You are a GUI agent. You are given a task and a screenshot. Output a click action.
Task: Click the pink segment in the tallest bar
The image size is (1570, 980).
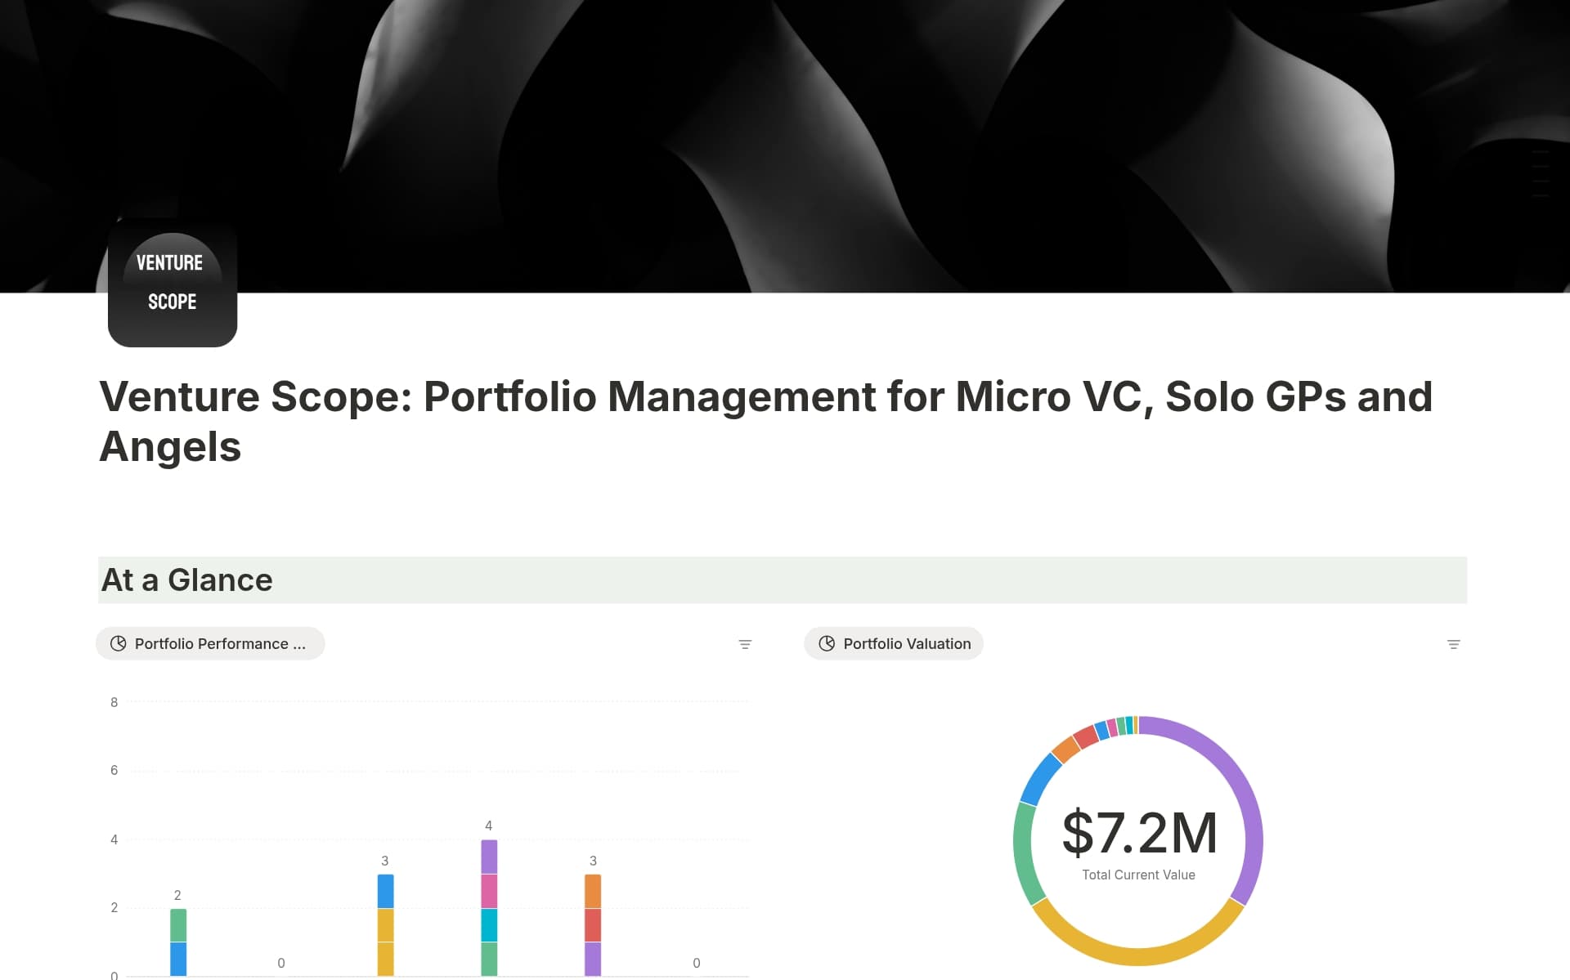coord(489,891)
